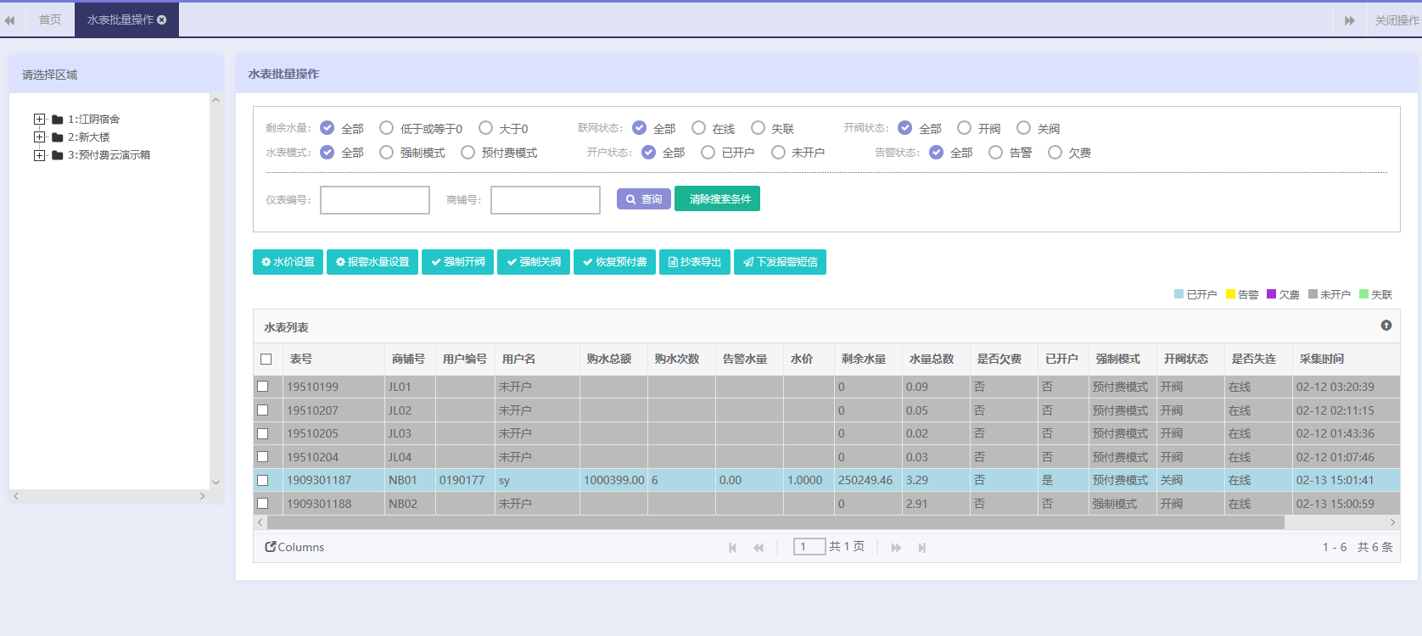Go to the next page of the table

pos(896,548)
